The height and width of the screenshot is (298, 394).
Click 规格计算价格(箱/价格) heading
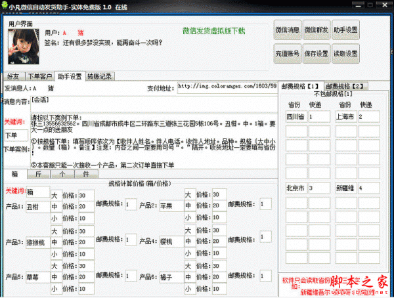coord(140,183)
